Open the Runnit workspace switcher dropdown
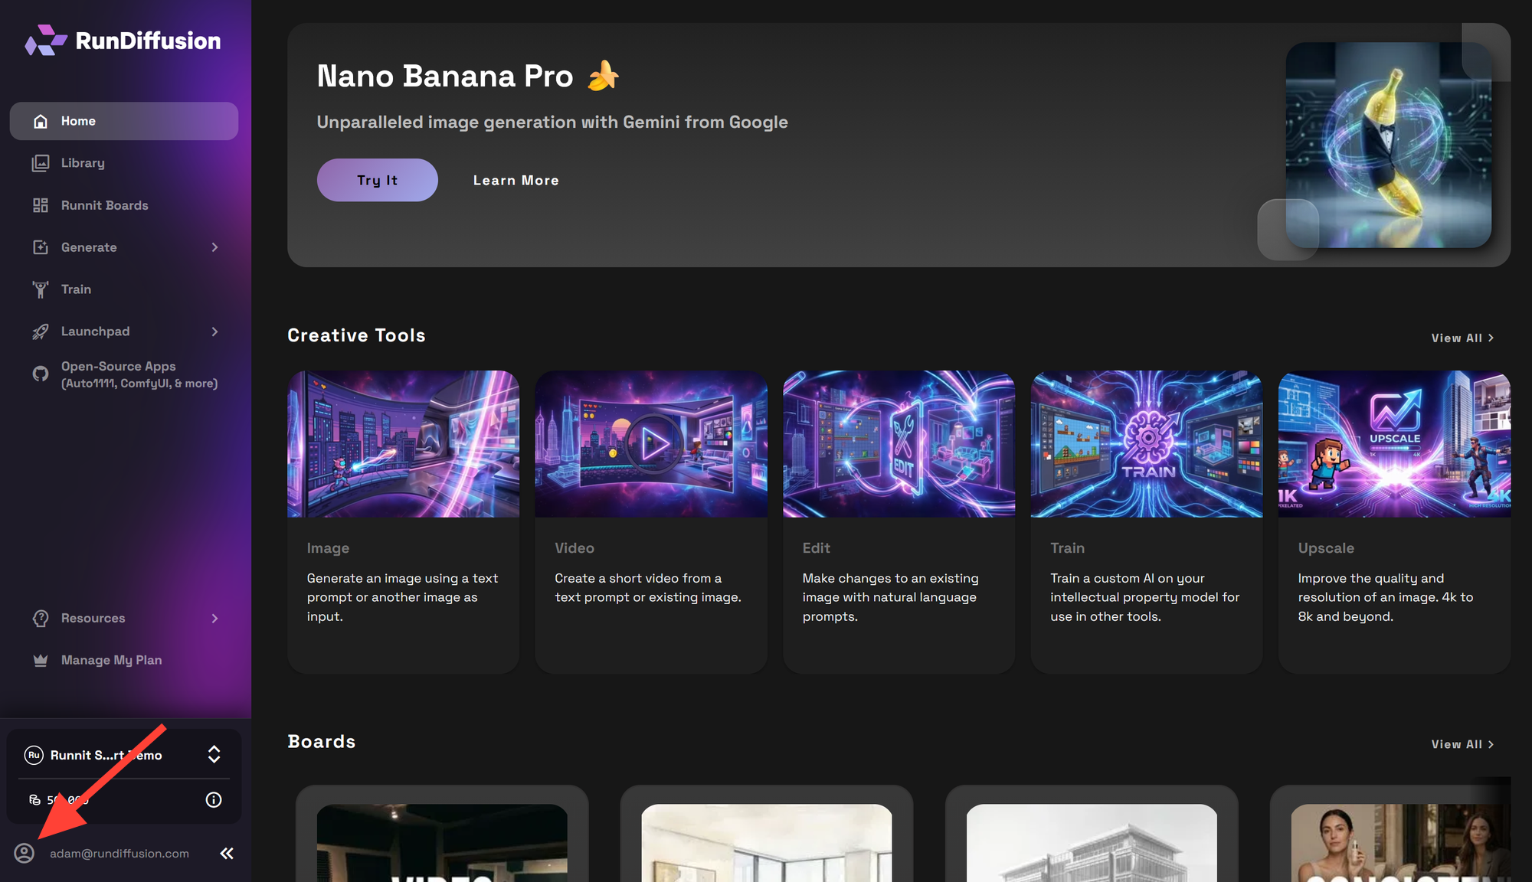The image size is (1532, 882). [x=214, y=755]
